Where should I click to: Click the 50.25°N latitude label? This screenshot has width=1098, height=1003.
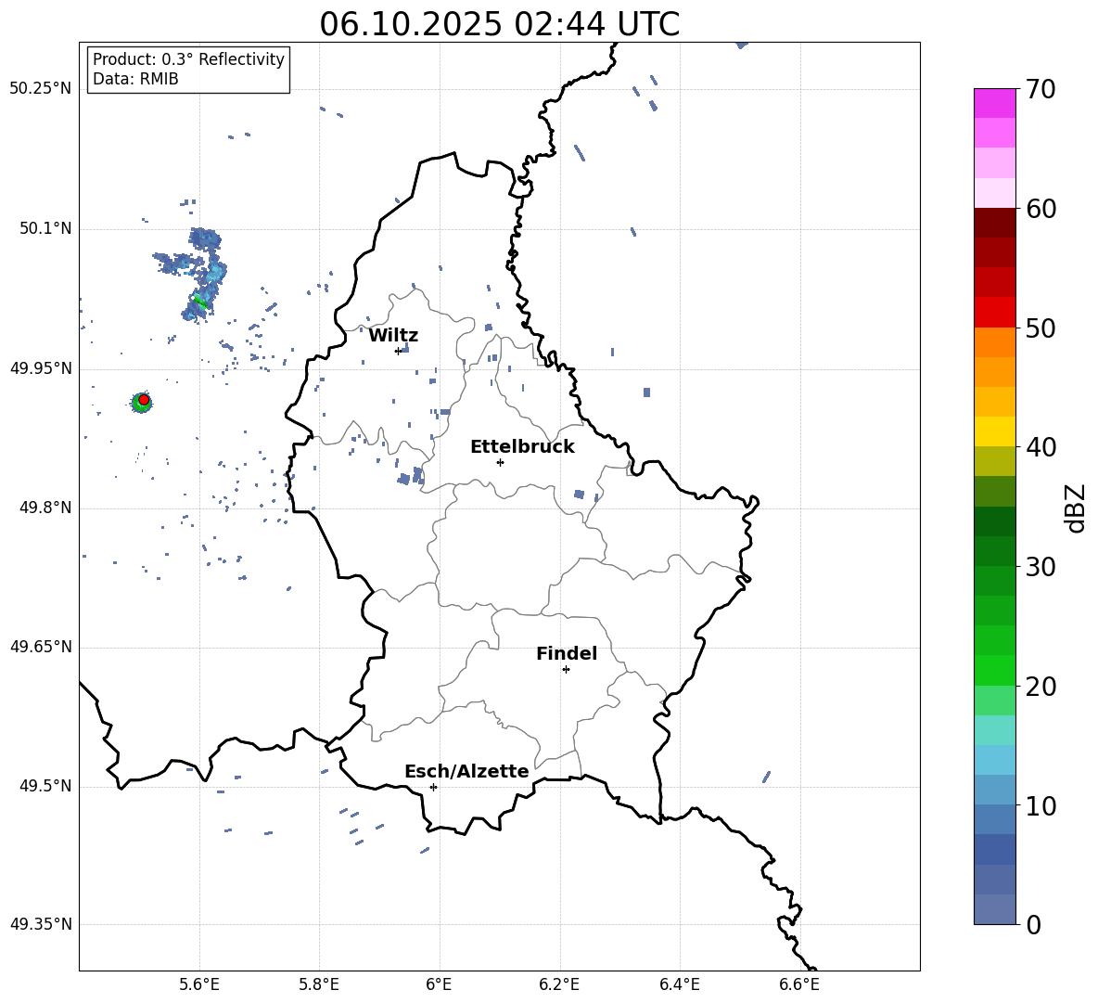click(41, 89)
